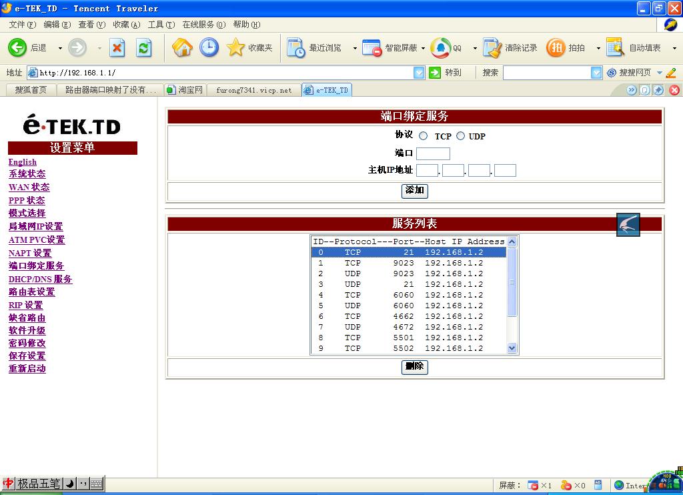Click the auto fill form (自动填表) icon
The height and width of the screenshot is (495, 683).
[616, 47]
